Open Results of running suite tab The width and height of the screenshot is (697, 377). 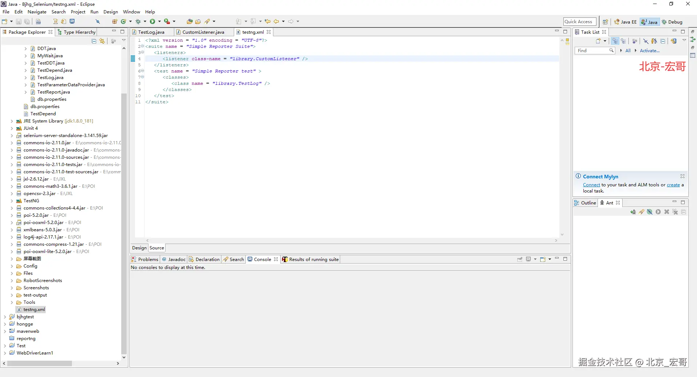click(x=310, y=259)
